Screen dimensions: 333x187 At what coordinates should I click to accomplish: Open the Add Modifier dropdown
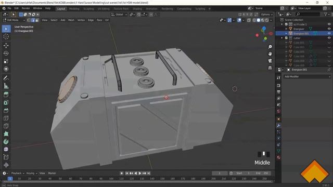pos(308,76)
